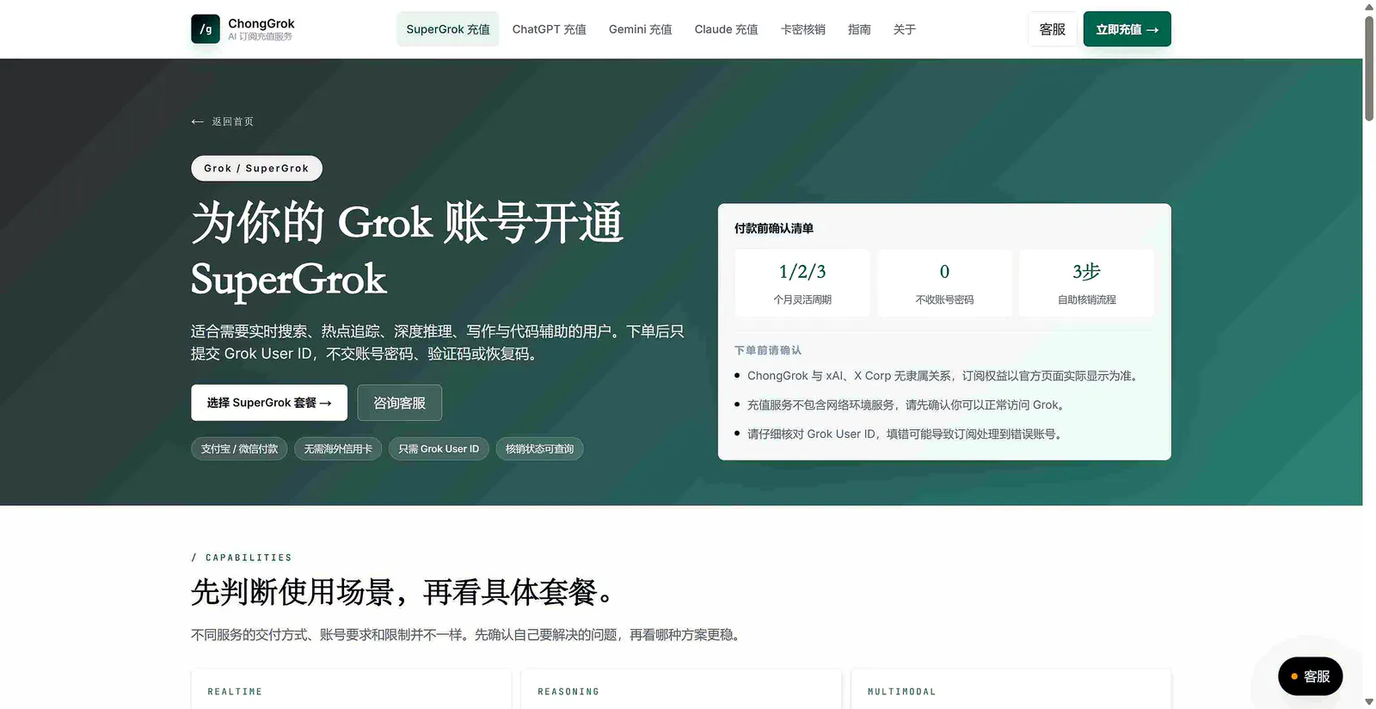This screenshot has width=1376, height=709.
Task: Click the REALTIME card label
Action: tap(235, 692)
